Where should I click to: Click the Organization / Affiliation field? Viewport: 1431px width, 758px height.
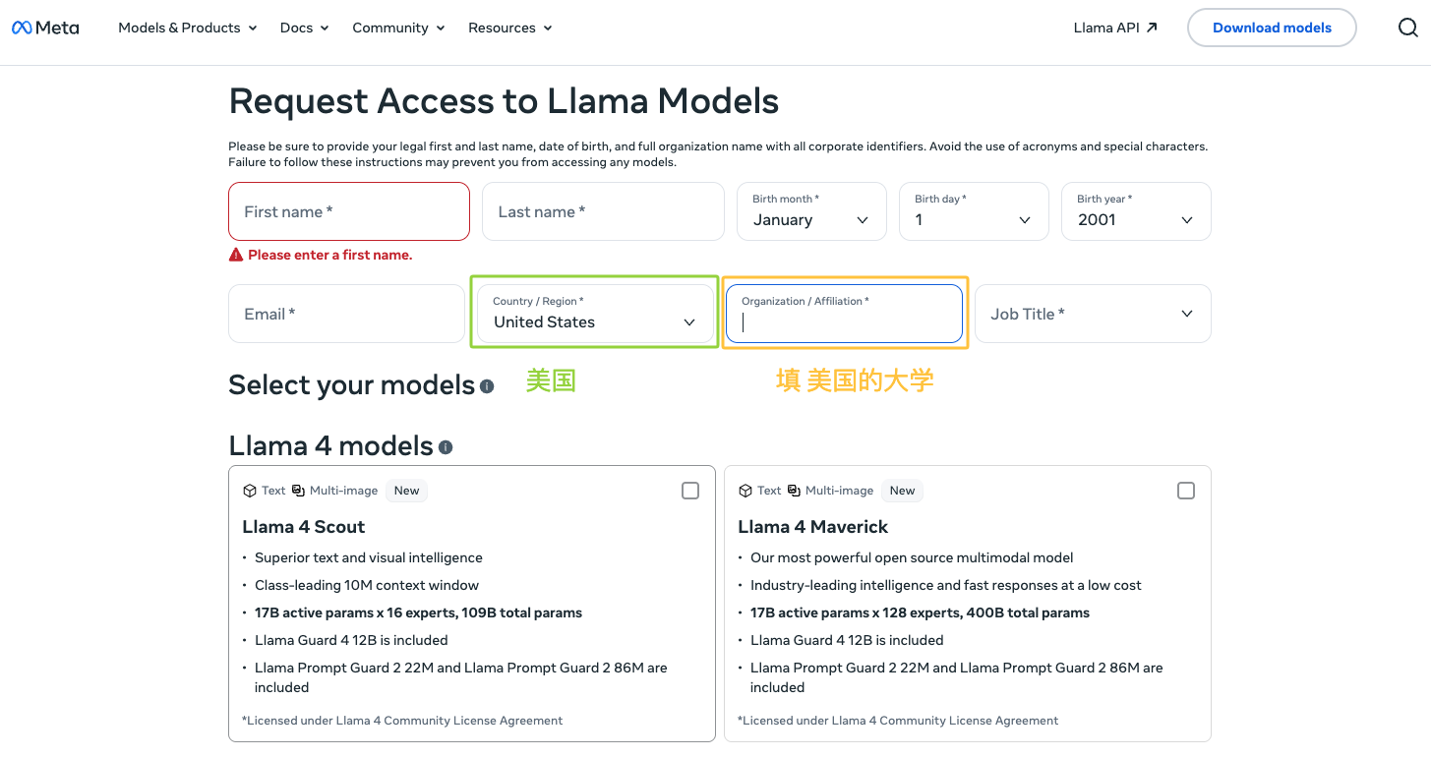[x=844, y=314]
